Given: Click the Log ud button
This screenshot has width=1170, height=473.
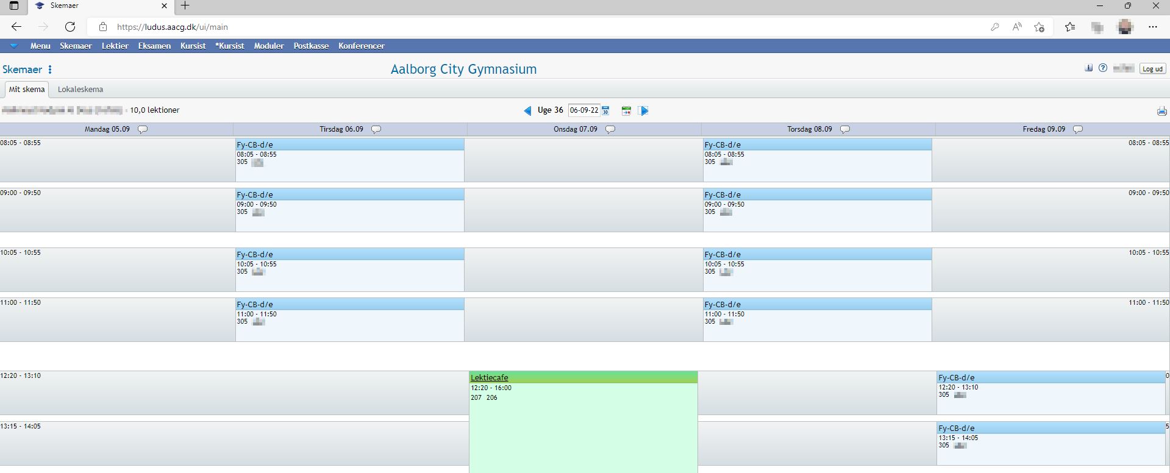Looking at the screenshot, I should [x=1152, y=69].
